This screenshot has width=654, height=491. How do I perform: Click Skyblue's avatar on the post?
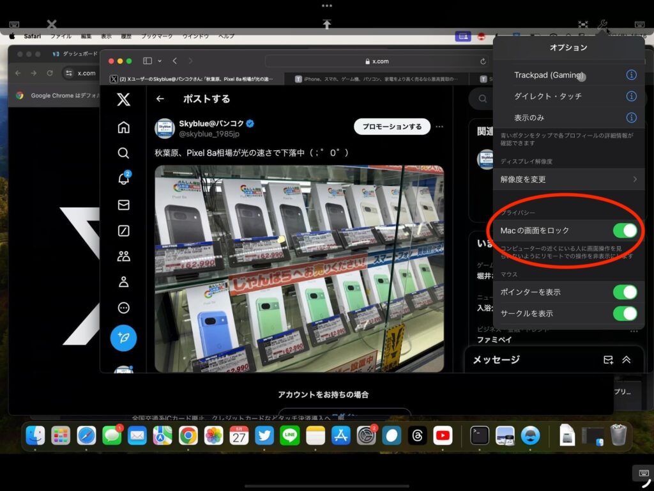click(x=165, y=128)
